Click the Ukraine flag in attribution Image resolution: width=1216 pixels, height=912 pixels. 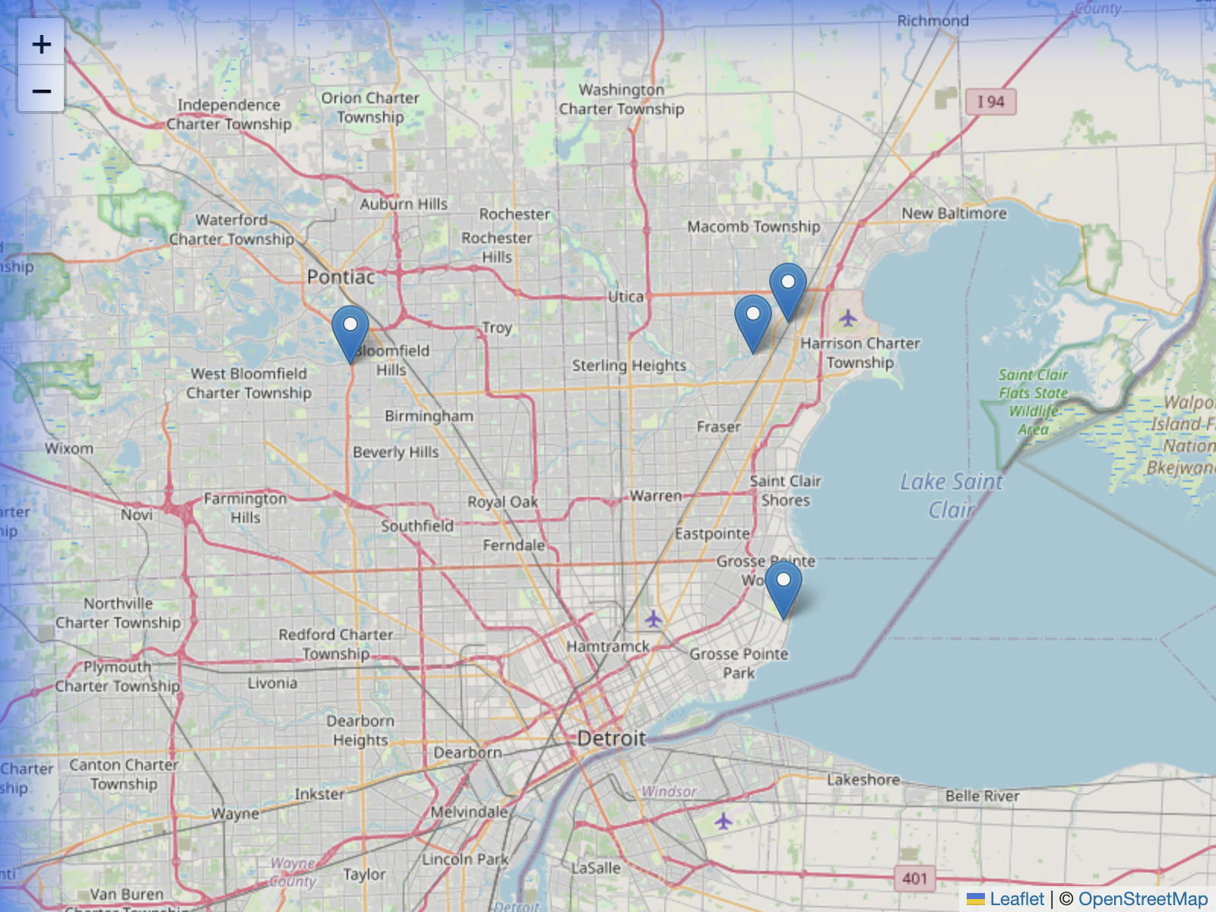pyautogui.click(x=975, y=899)
